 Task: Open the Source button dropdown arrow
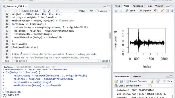(109, 11)
